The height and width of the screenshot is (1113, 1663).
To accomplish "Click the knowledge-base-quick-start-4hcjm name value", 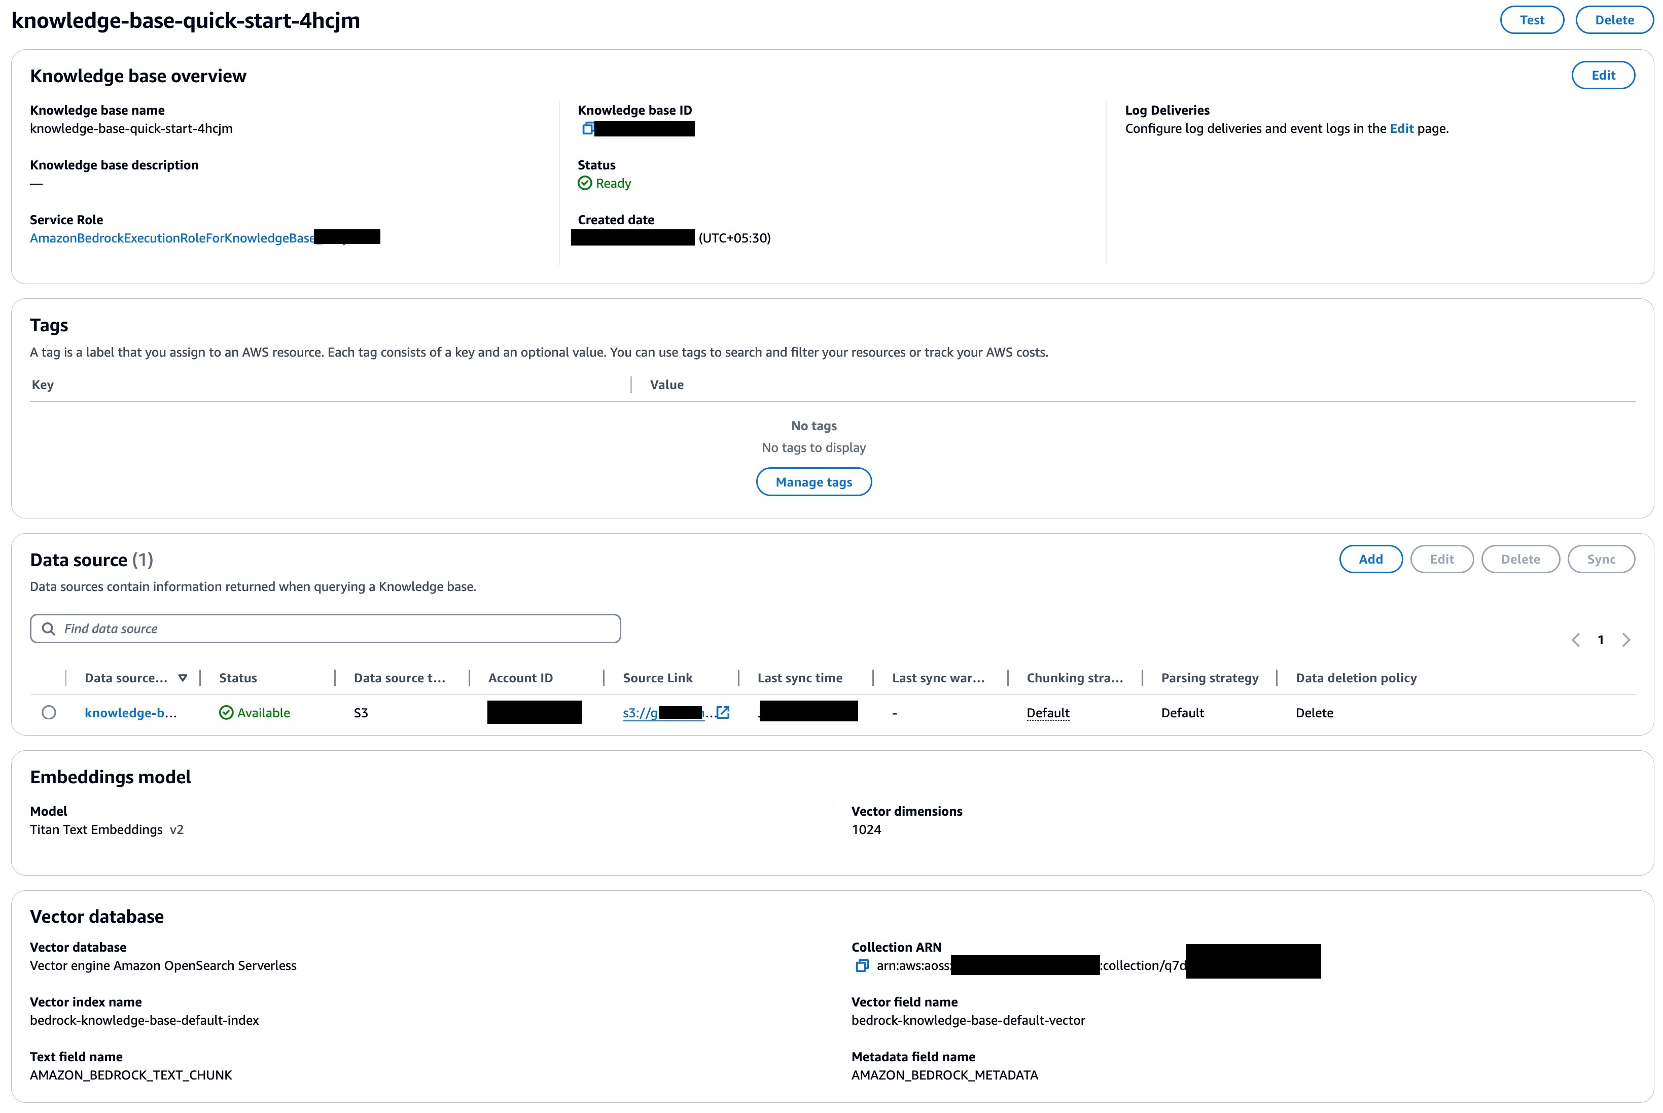I will coord(131,128).
